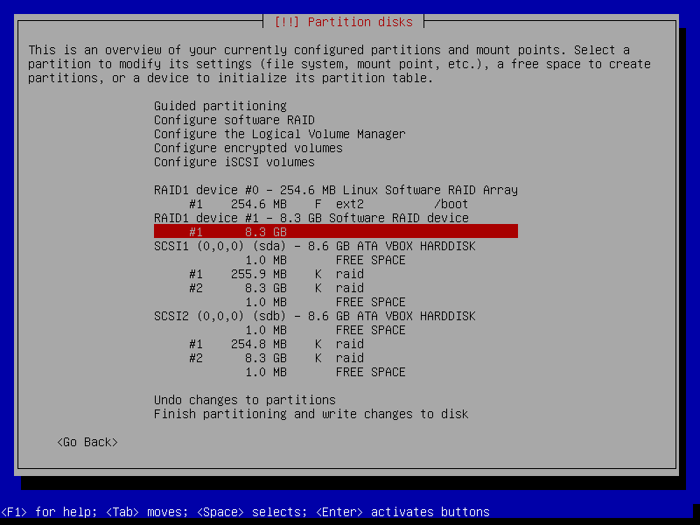Select sdb 254.8 MB raid partition
The image size is (700, 525).
click(276, 344)
